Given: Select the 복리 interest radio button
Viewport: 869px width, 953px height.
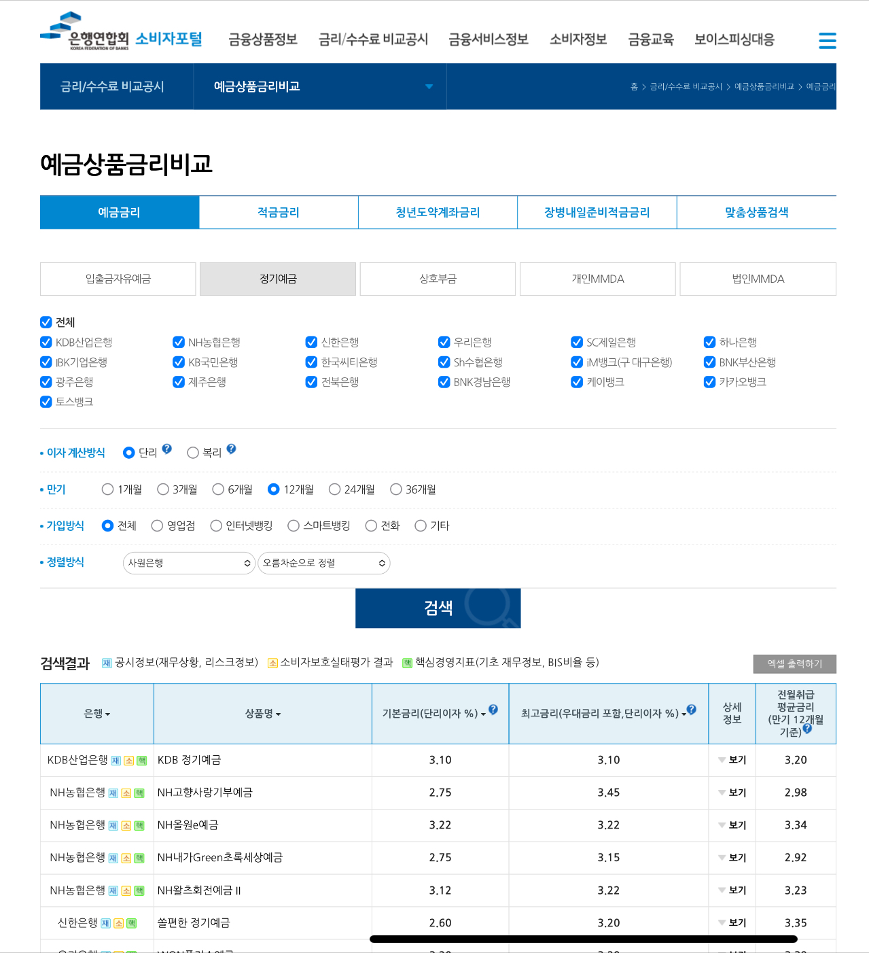Looking at the screenshot, I should [x=193, y=453].
